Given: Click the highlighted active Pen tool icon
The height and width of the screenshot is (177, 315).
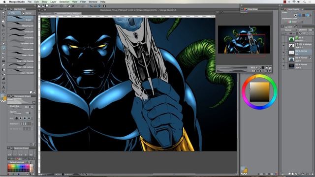Looking at the screenshot, I should 3,48.
